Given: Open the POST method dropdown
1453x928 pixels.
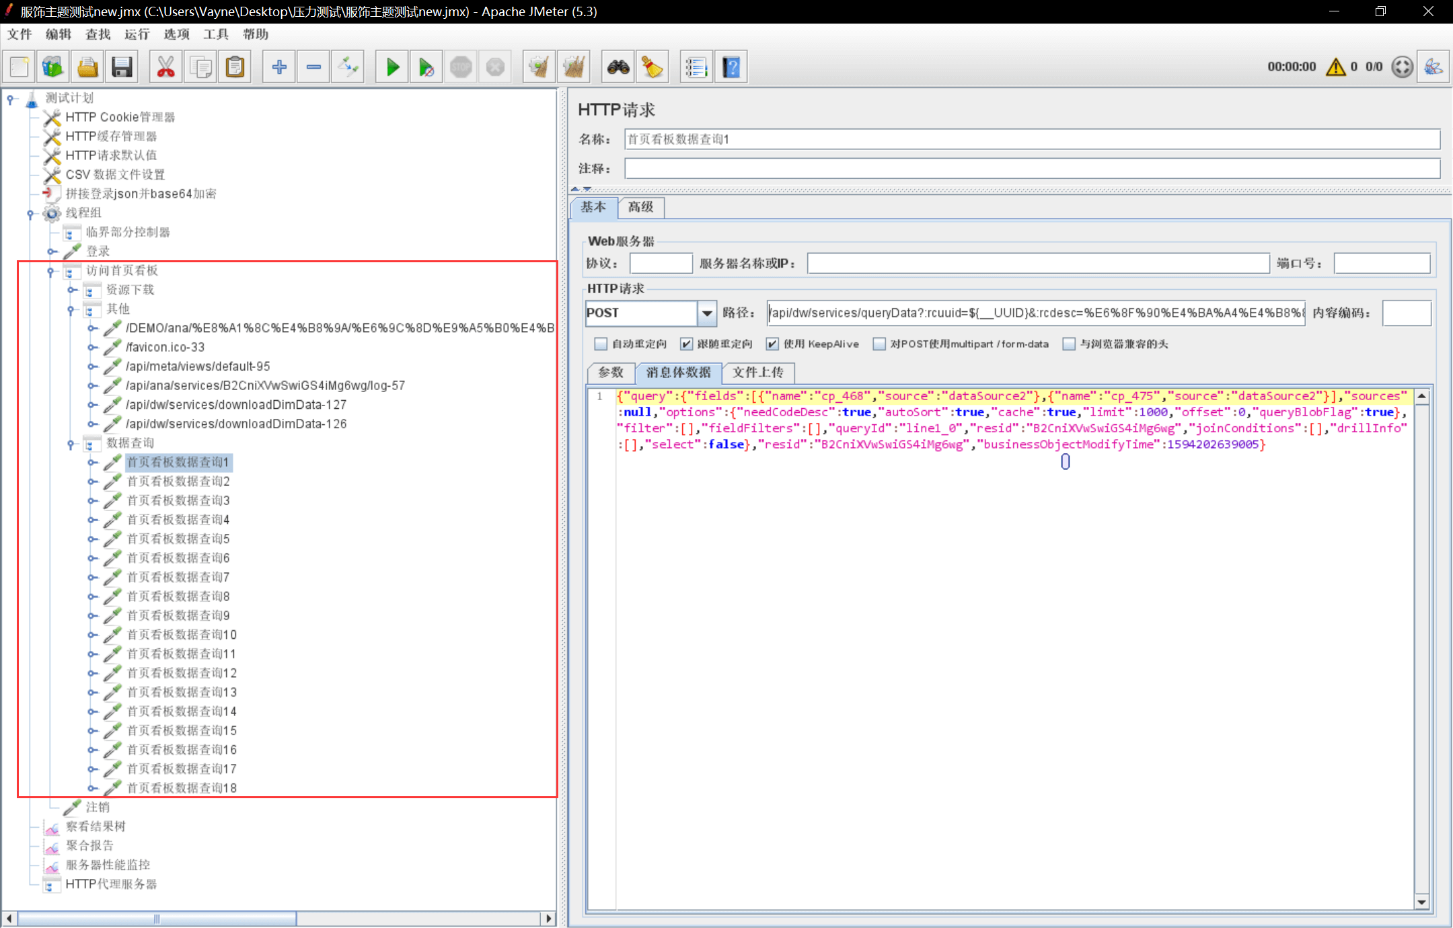Looking at the screenshot, I should pyautogui.click(x=706, y=313).
